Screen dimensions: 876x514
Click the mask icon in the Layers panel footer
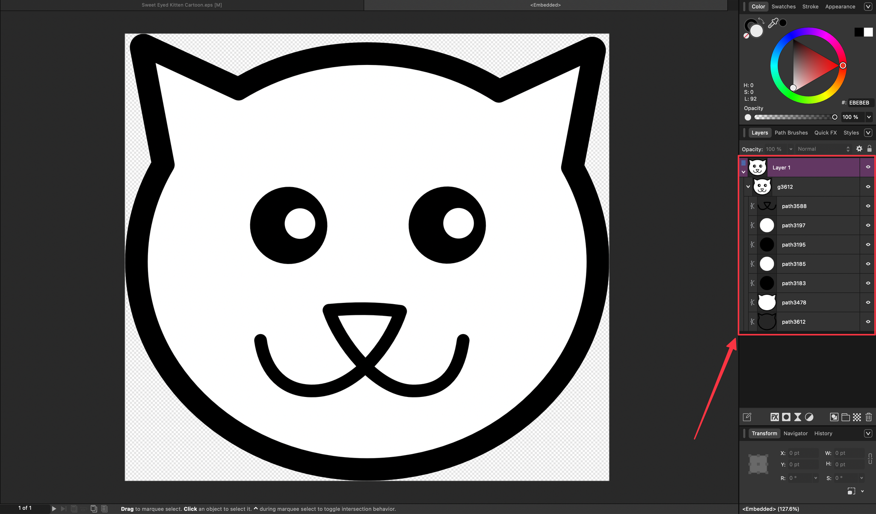point(787,417)
